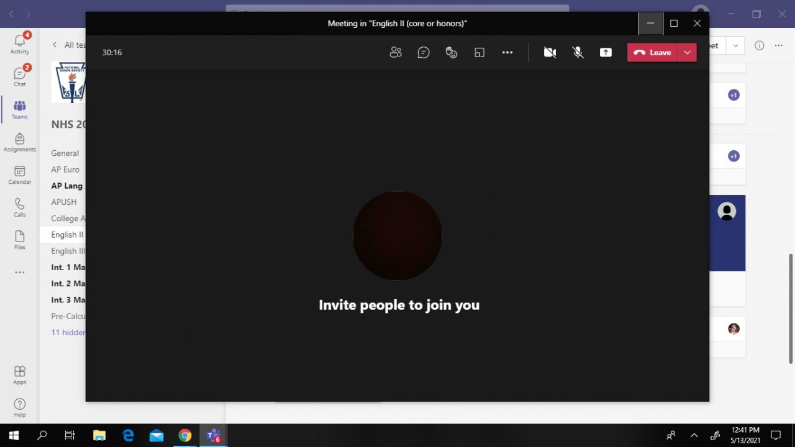Image resolution: width=795 pixels, height=447 pixels.
Task: Select the AP Lang channel
Action: [66, 186]
